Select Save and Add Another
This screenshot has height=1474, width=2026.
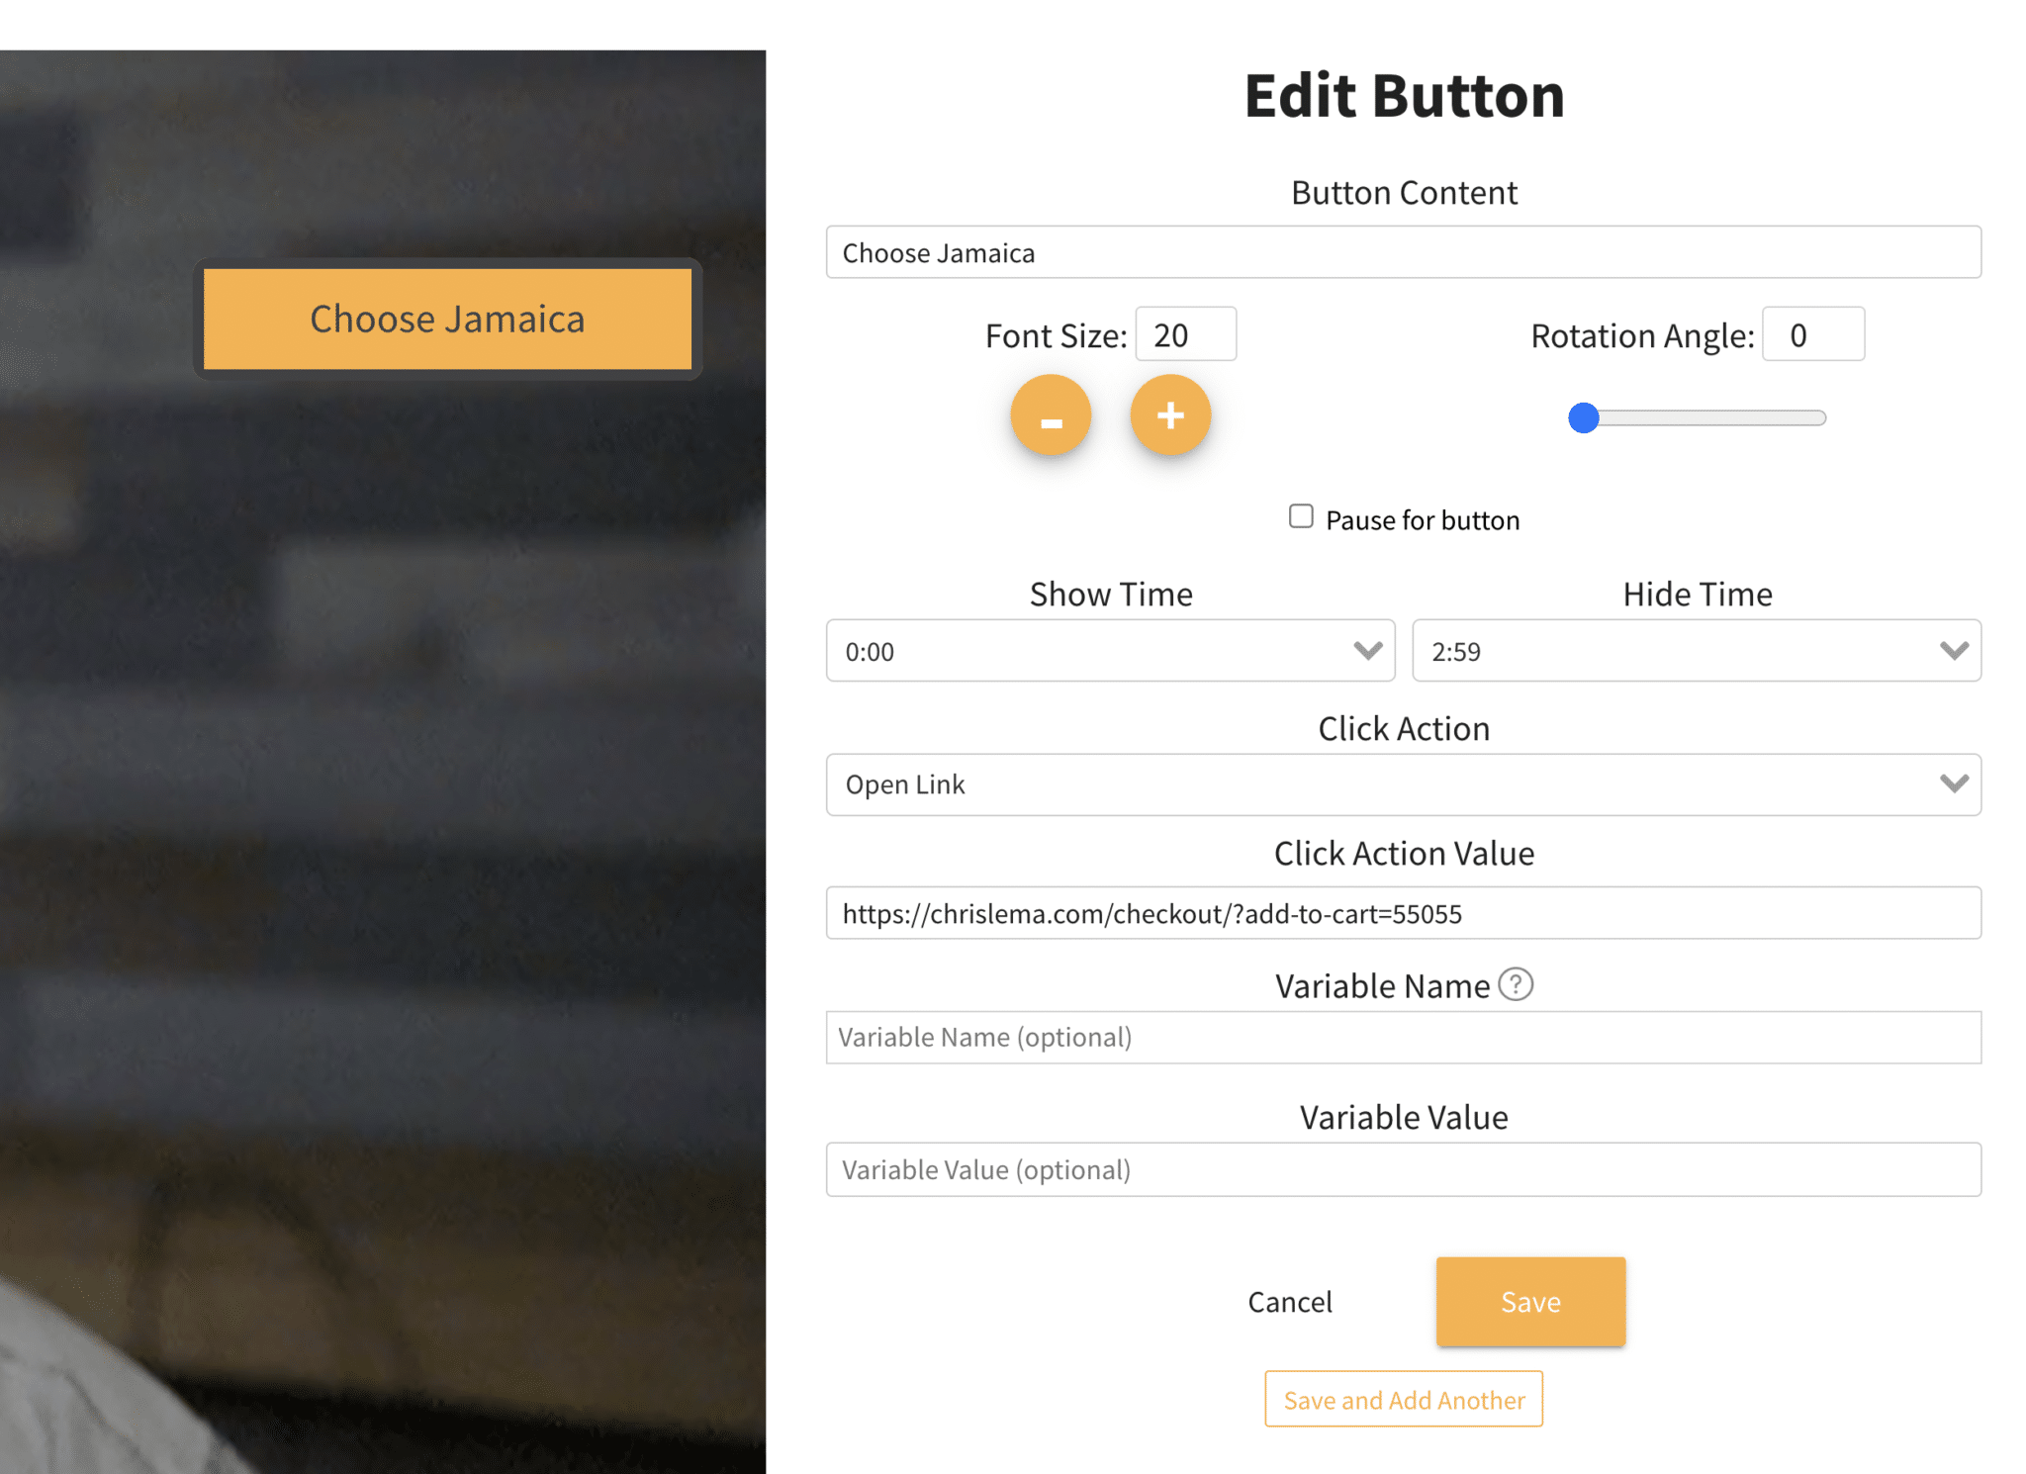pyautogui.click(x=1404, y=1400)
